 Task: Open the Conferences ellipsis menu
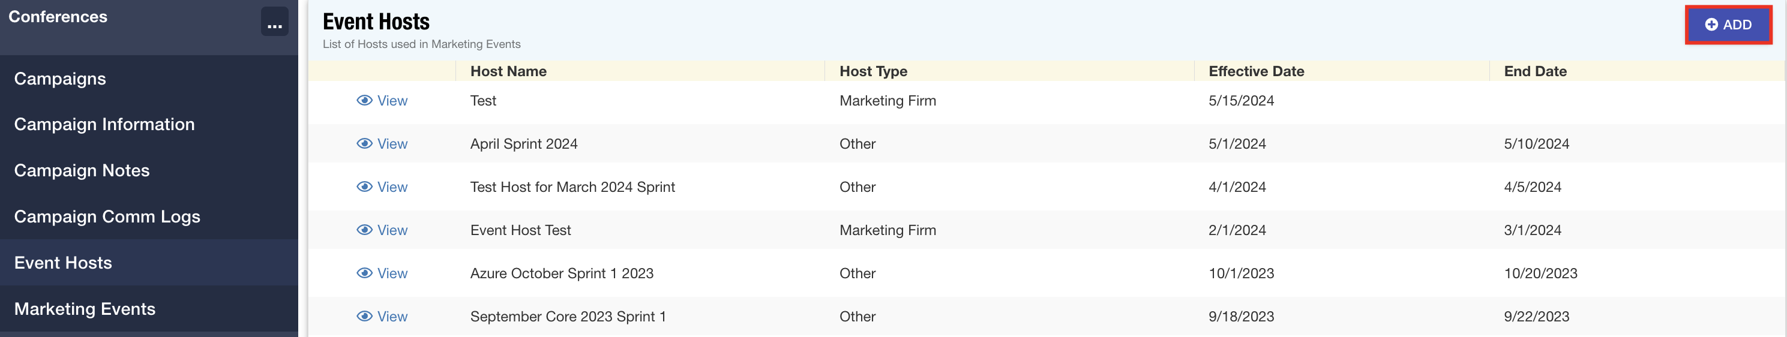click(x=275, y=22)
